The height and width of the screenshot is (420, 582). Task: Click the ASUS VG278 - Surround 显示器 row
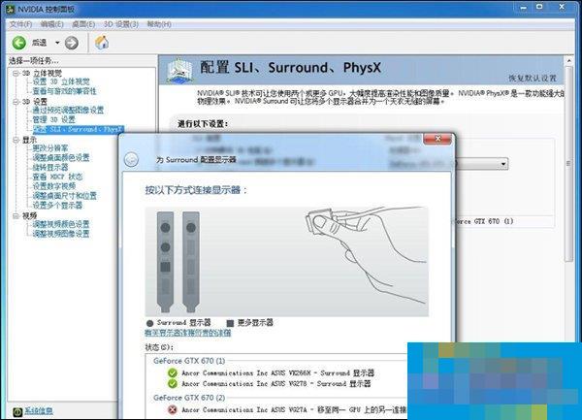pyautogui.click(x=276, y=383)
